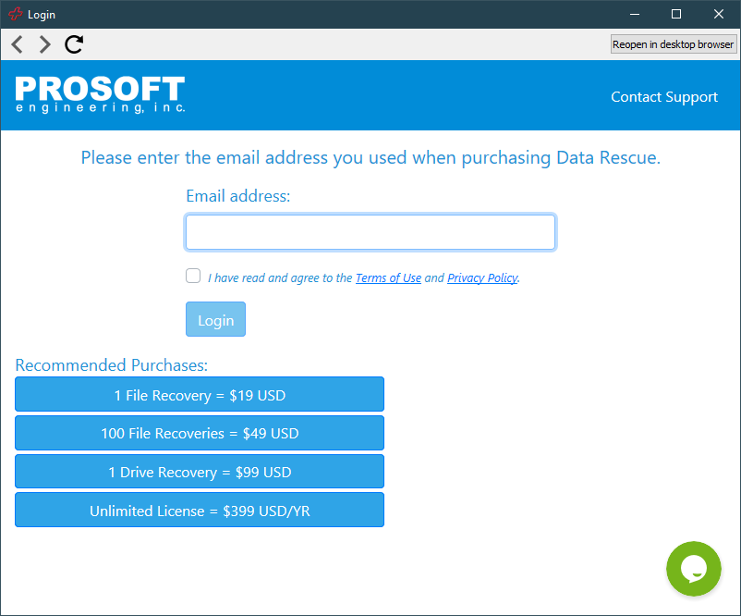Click the red app icon in title bar
Image resolution: width=741 pixels, height=616 pixels.
coord(15,14)
